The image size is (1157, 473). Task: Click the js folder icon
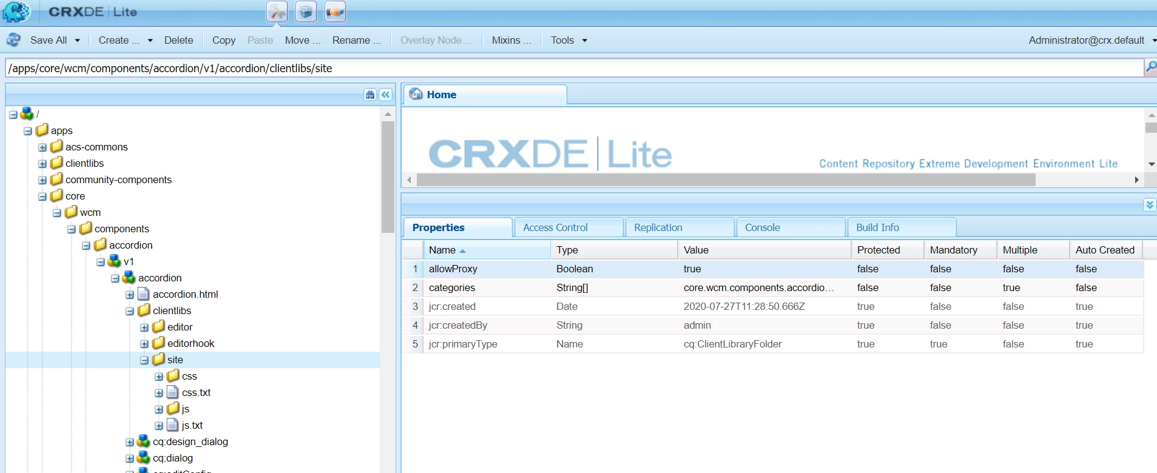173,408
